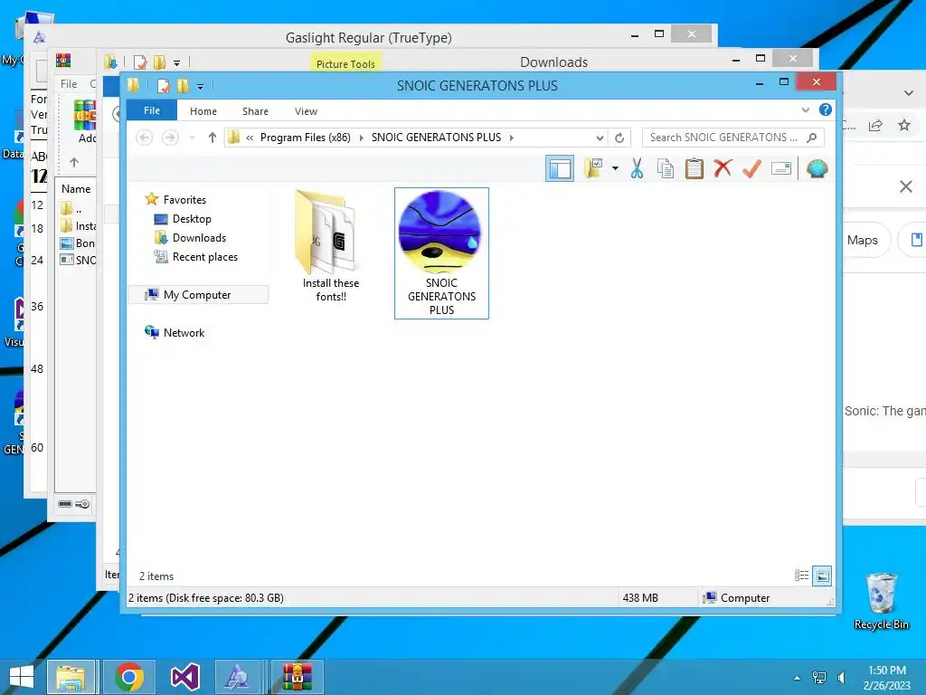Click the Copy icon in toolbar

coord(666,168)
